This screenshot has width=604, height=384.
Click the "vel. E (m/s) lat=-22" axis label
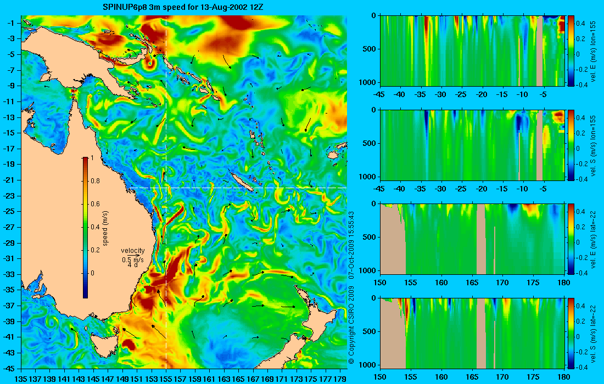click(593, 240)
